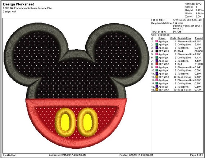Click the 'Colors: 6' value
Image resolution: width=205 pixels, height=158 pixels.
pos(191,7)
